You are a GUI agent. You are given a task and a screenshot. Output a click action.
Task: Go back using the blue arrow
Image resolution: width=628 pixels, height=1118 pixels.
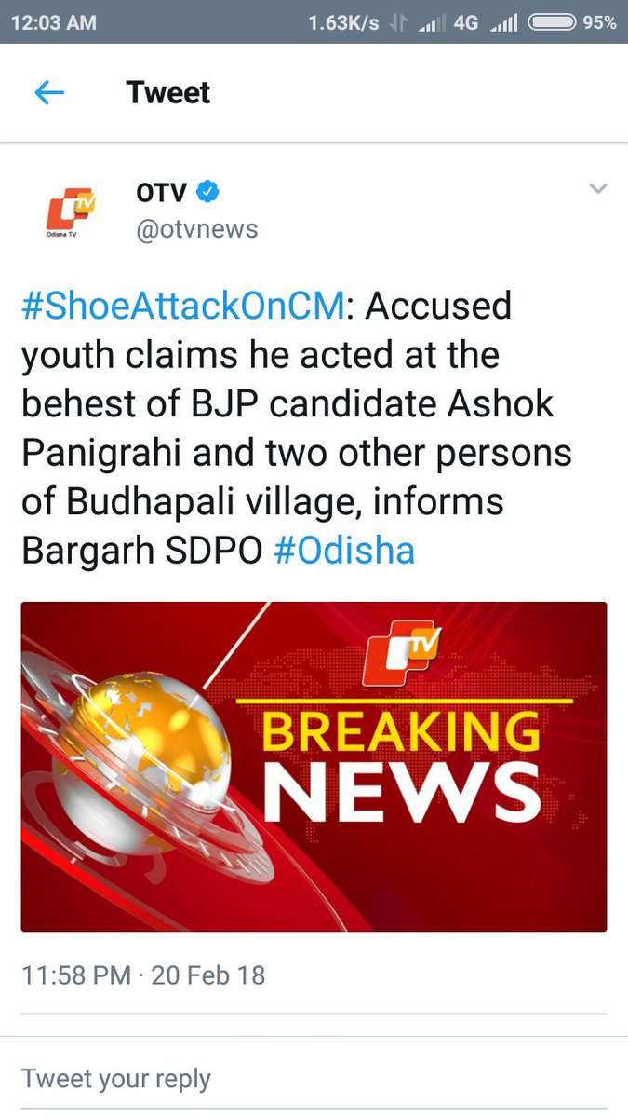coord(49,92)
